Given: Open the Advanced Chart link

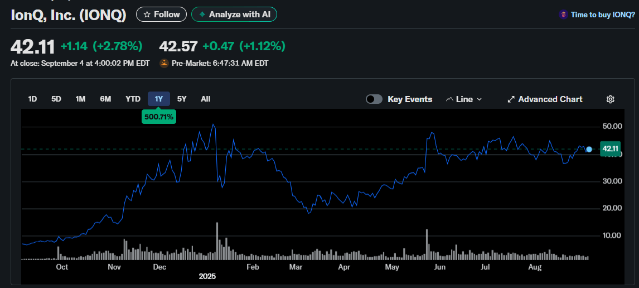Looking at the screenshot, I should tap(550, 99).
